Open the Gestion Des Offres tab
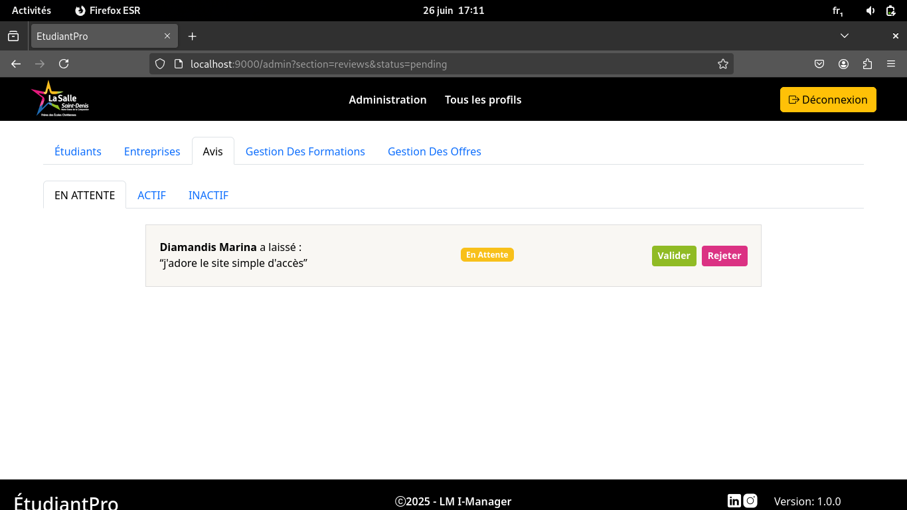The width and height of the screenshot is (907, 510). (434, 151)
